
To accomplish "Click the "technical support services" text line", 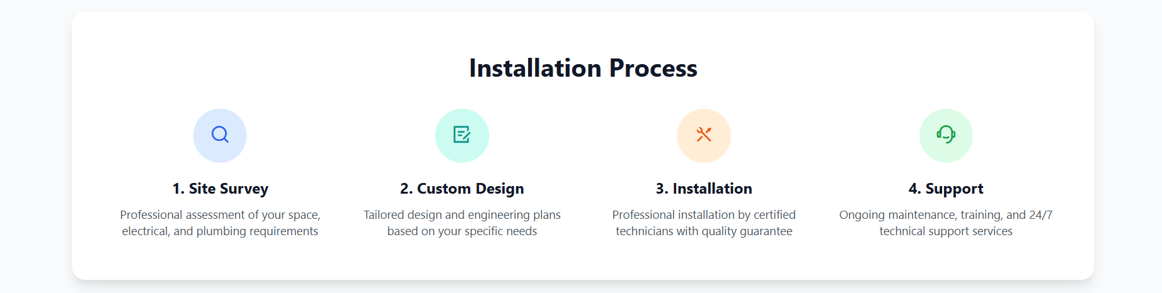I will click(946, 231).
